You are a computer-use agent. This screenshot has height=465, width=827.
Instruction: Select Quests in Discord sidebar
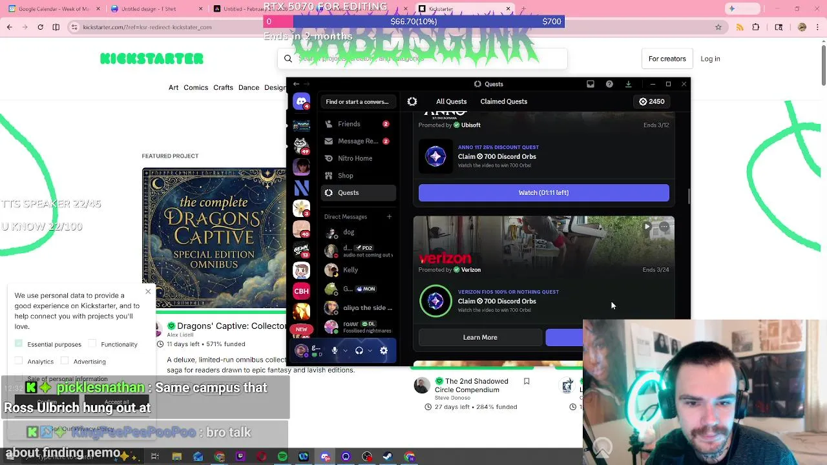tap(359, 192)
